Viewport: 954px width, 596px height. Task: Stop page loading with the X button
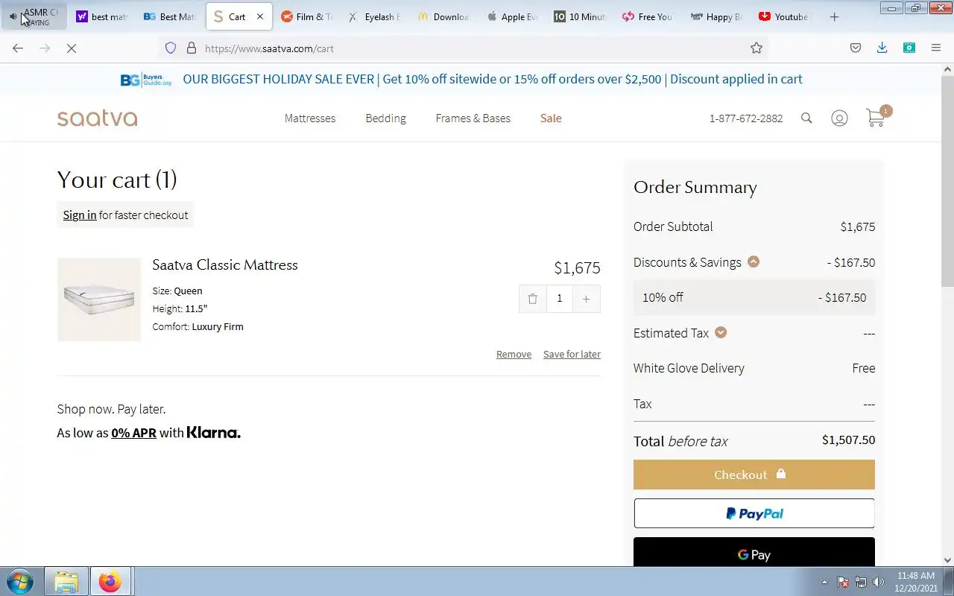click(72, 48)
